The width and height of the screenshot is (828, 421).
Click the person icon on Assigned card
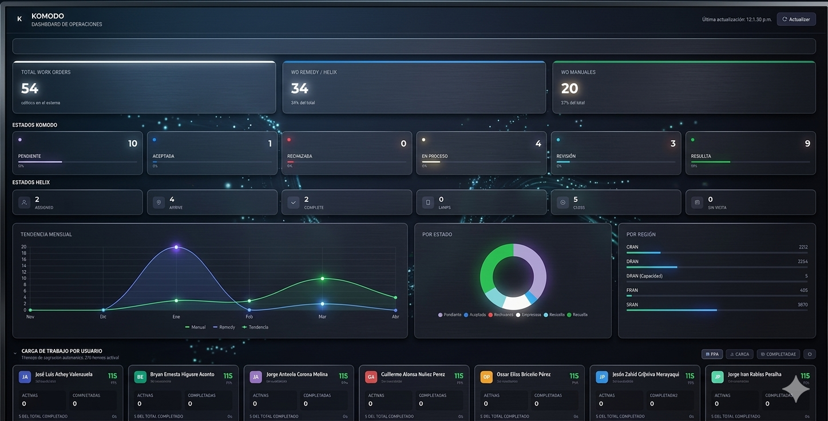point(24,202)
